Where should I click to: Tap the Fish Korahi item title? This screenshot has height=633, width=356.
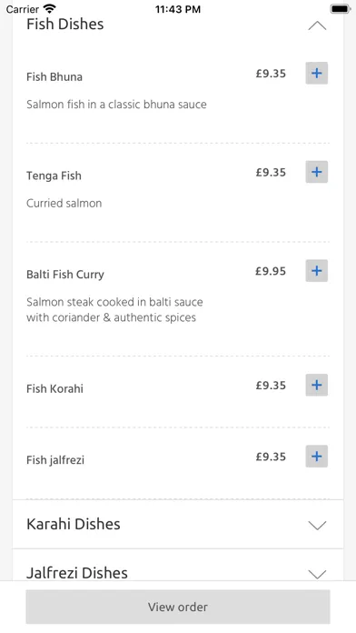54,388
